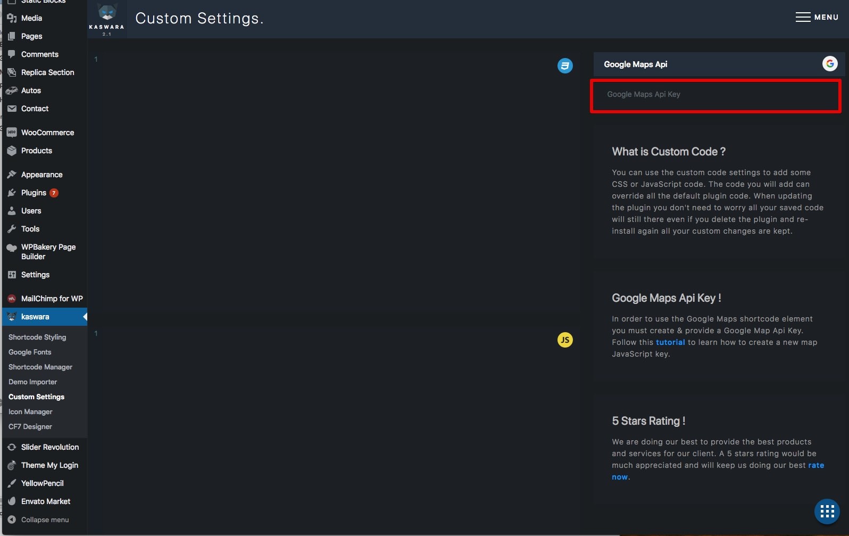This screenshot has width=849, height=536.
Task: Click the Theme My Login icon
Action: click(12, 465)
